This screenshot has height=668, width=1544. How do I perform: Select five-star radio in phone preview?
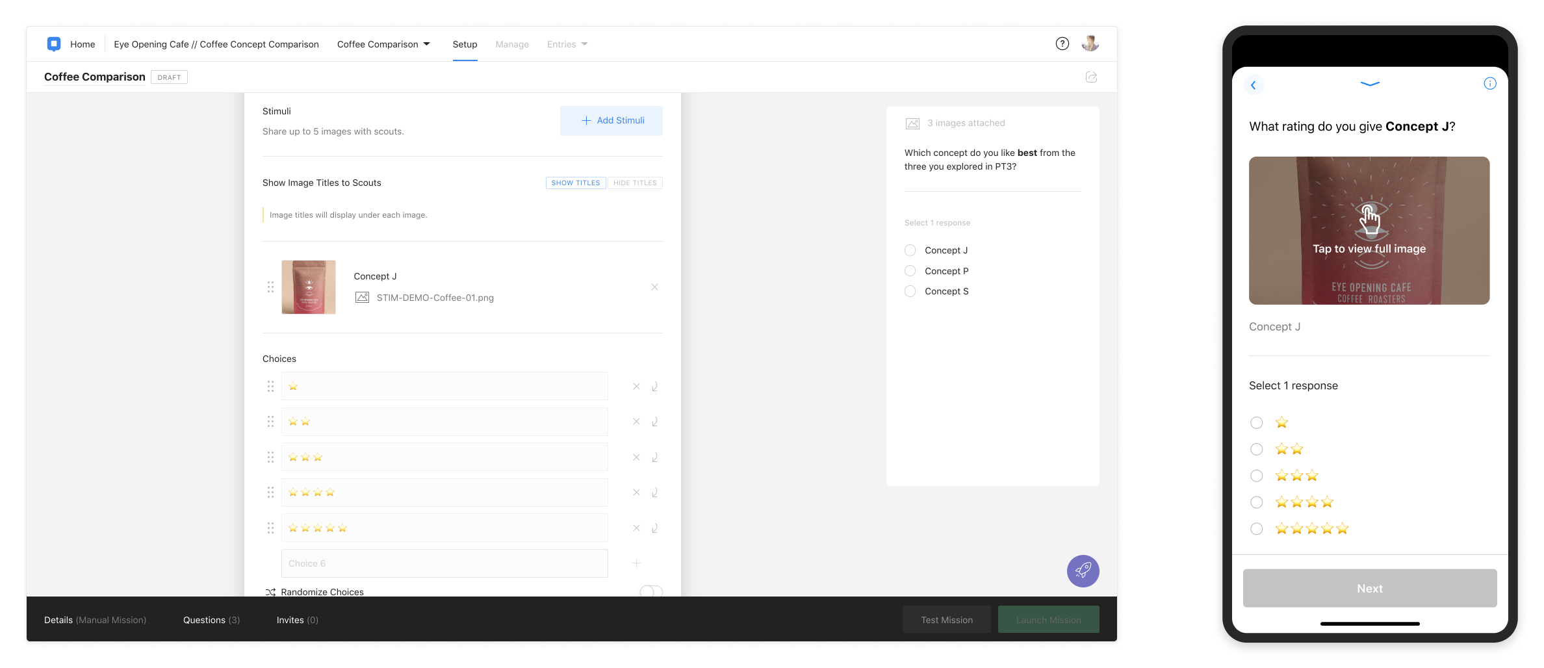pos(1257,529)
